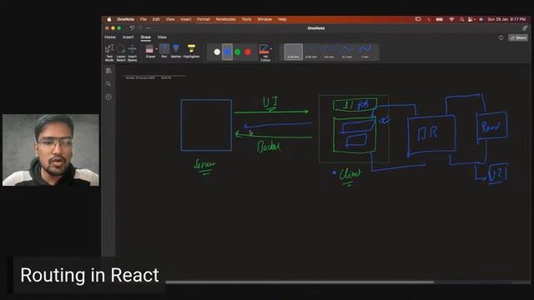This screenshot has height=300, width=534.
Task: Select the Eraser tool
Action: (149, 52)
